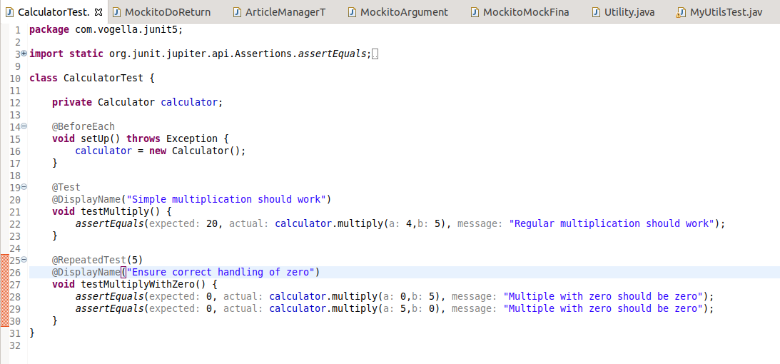This screenshot has height=364, width=780.
Task: Click the @BeforeEach annotation
Action: click(83, 126)
